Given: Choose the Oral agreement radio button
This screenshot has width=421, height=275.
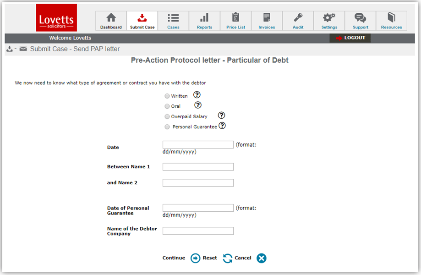Looking at the screenshot, I should point(167,106).
